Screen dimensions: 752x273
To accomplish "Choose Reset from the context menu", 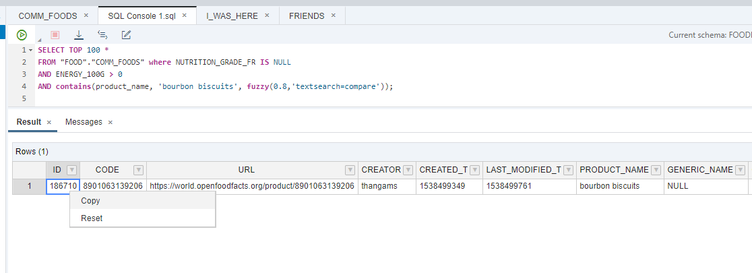I will [x=142, y=218].
